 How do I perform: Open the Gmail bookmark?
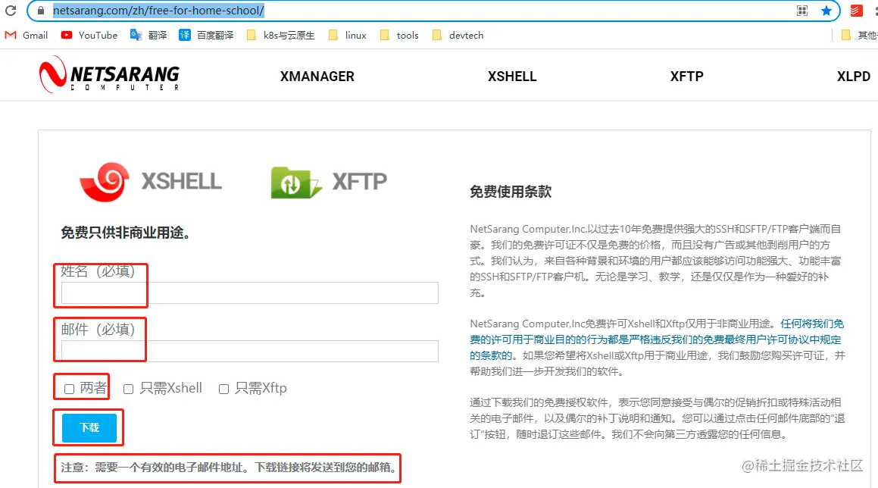[x=27, y=36]
